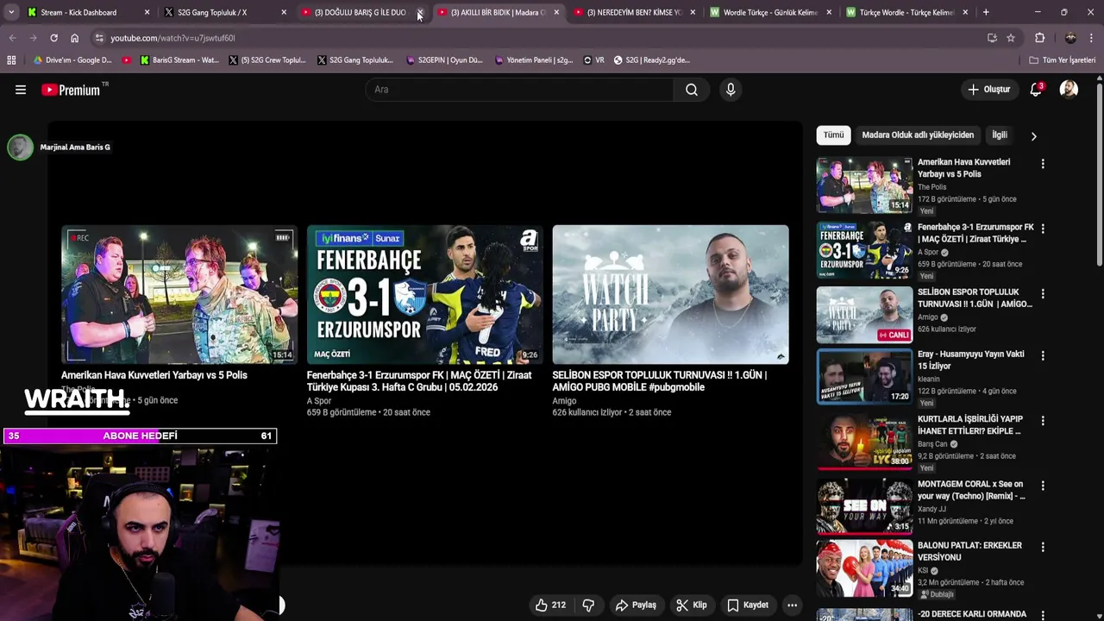Open options for Fenerbahçe 3-1 sidebar video
Screen dimensions: 1104x621
coord(1043,229)
